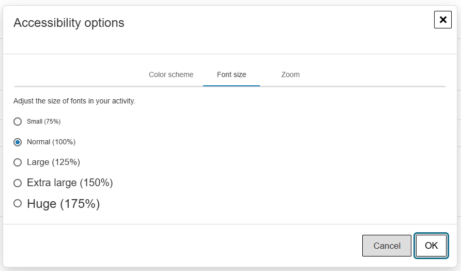
Task: Open the Zoom tab
Action: 290,74
